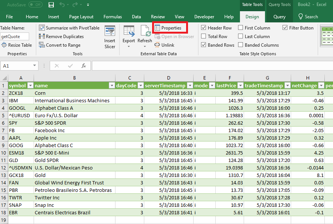Click into the formula bar

[212, 66]
